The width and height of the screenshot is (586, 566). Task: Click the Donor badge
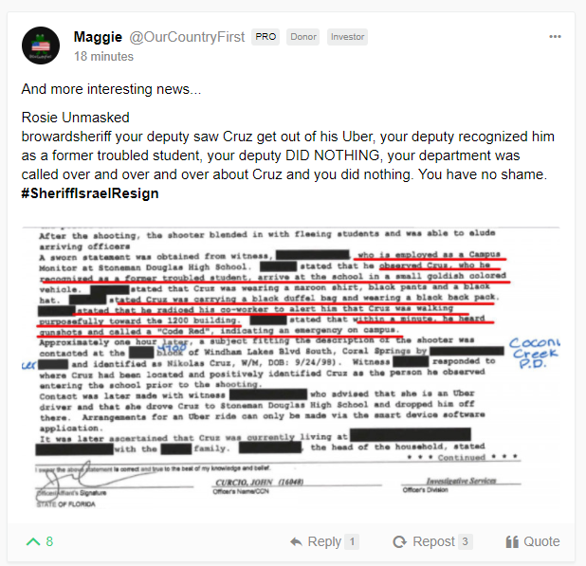point(303,37)
